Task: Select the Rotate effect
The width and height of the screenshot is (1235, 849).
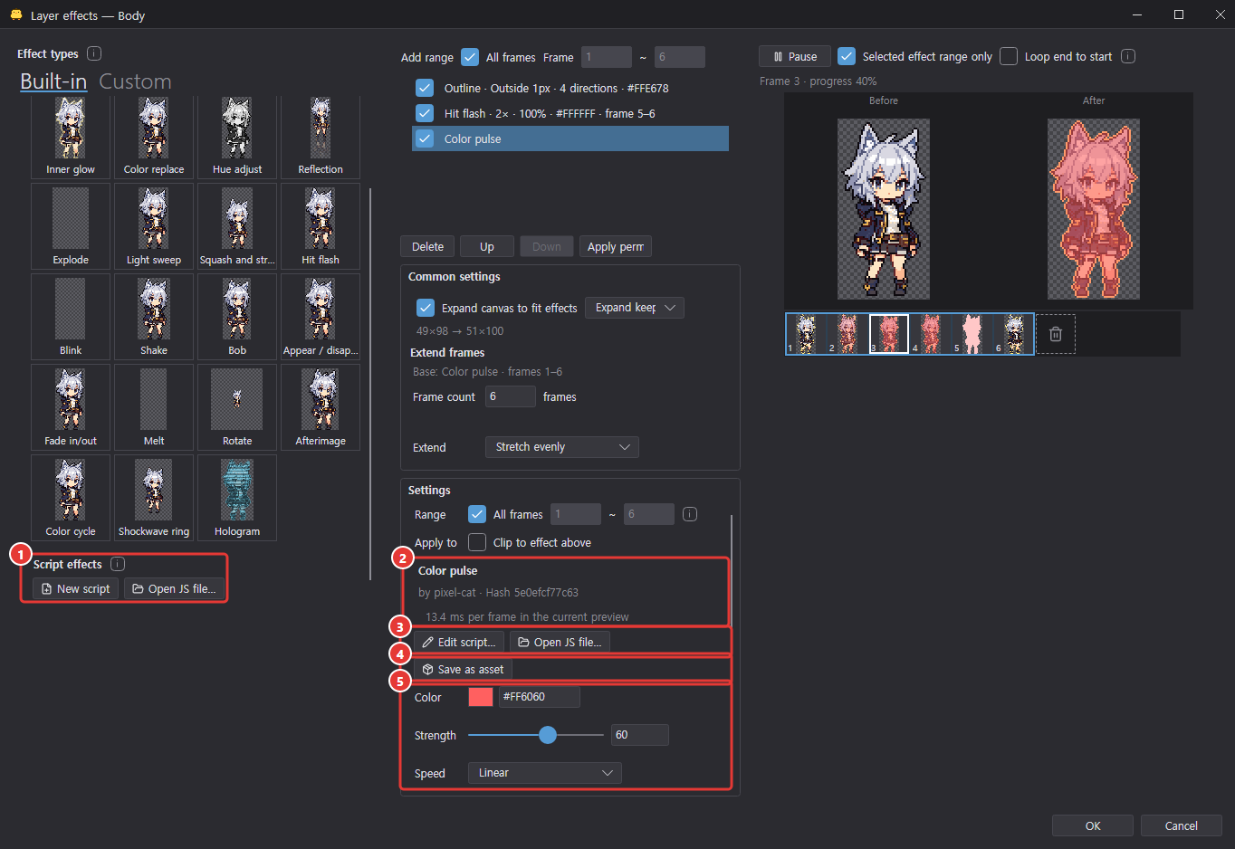Action: click(x=237, y=407)
